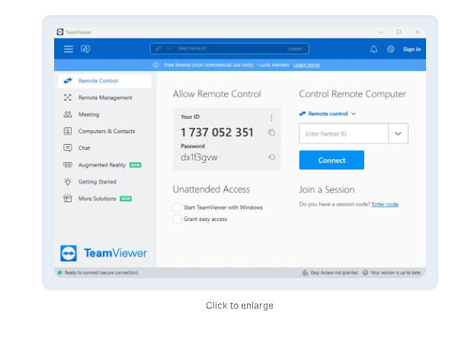The height and width of the screenshot is (346, 458).
Task: Open More Solutions in the sidebar
Action: [104, 198]
